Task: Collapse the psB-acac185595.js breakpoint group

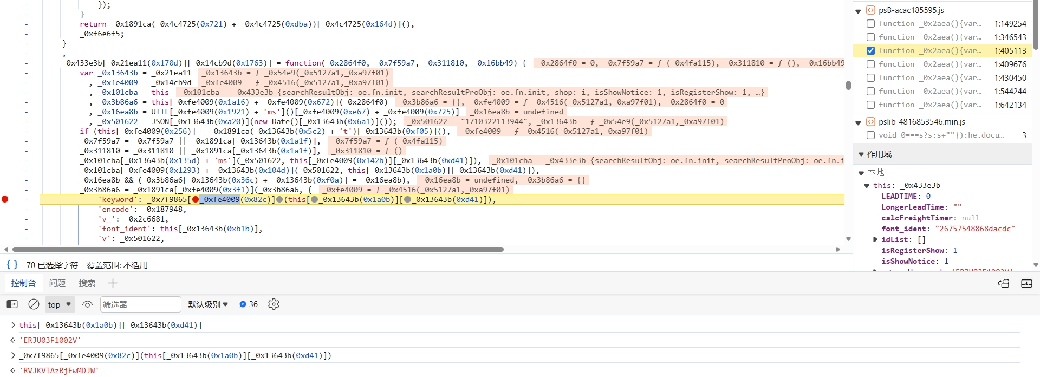Action: (x=858, y=11)
